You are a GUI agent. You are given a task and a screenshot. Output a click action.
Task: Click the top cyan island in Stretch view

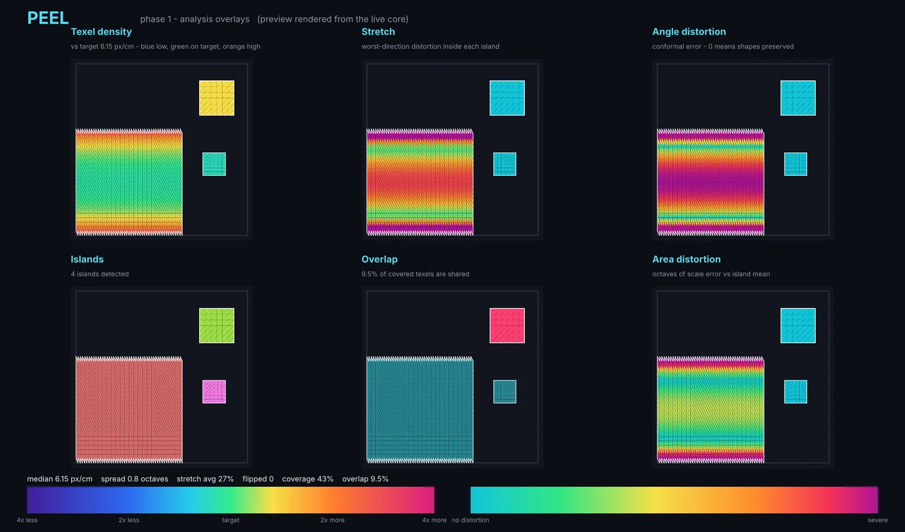tap(507, 98)
